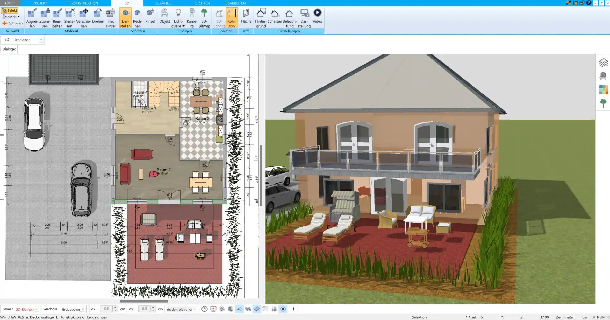
Task: Decrease the dy value with stepper
Action: 153,310
